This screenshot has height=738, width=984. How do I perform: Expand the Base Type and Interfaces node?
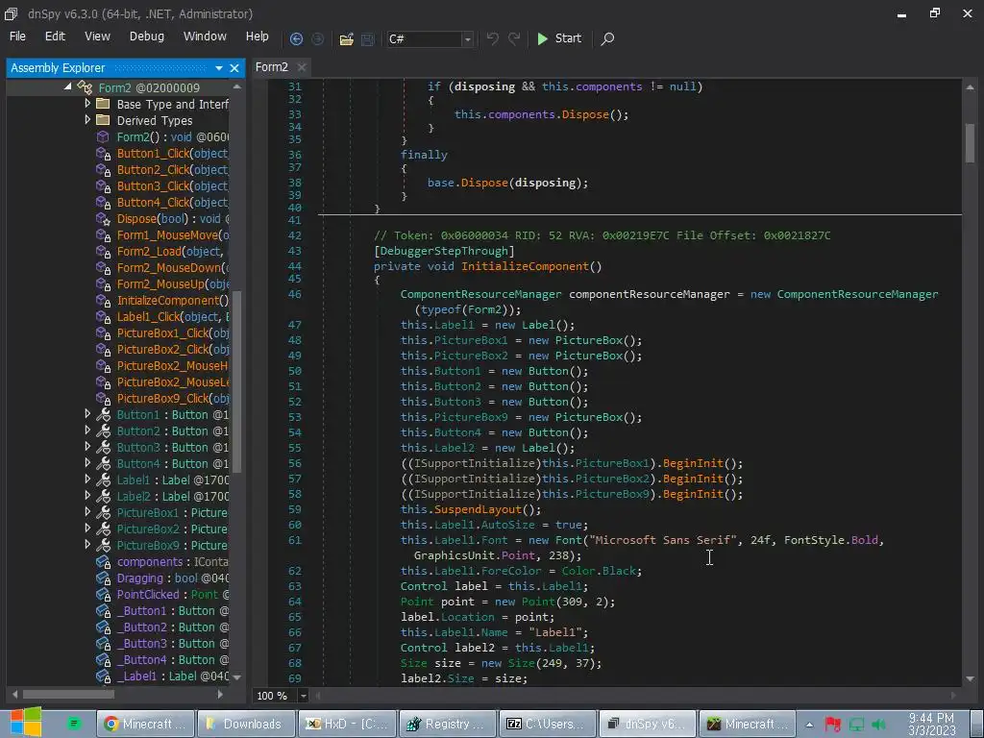[x=88, y=104]
